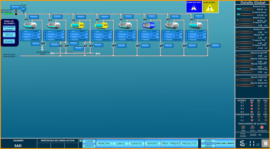Select pump B 2 ON indicator
This screenshot has height=149, width=270.
(x=259, y=106)
